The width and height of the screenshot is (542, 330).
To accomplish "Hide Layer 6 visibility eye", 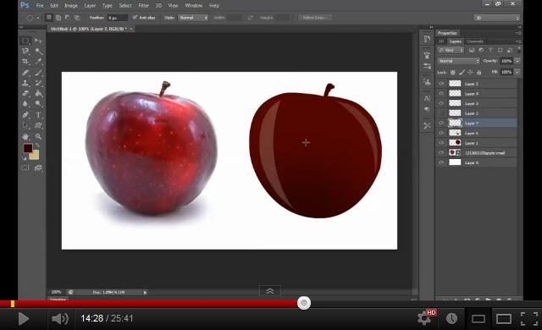I will click(x=441, y=133).
